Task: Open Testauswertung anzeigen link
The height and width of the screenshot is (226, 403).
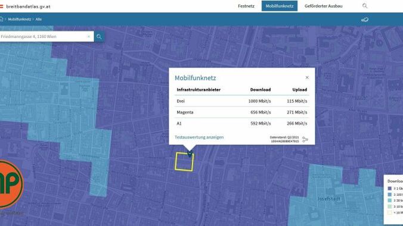Action: pos(199,137)
